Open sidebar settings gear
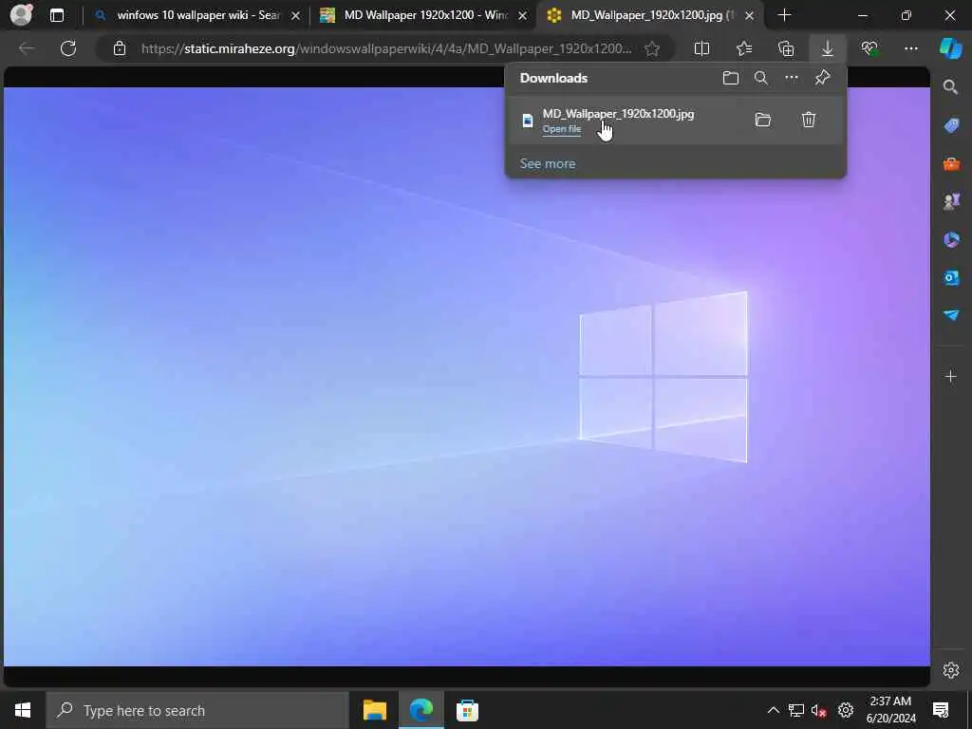 [x=951, y=670]
